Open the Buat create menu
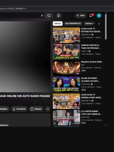The height and width of the screenshot is (152, 114). (x=81, y=15)
